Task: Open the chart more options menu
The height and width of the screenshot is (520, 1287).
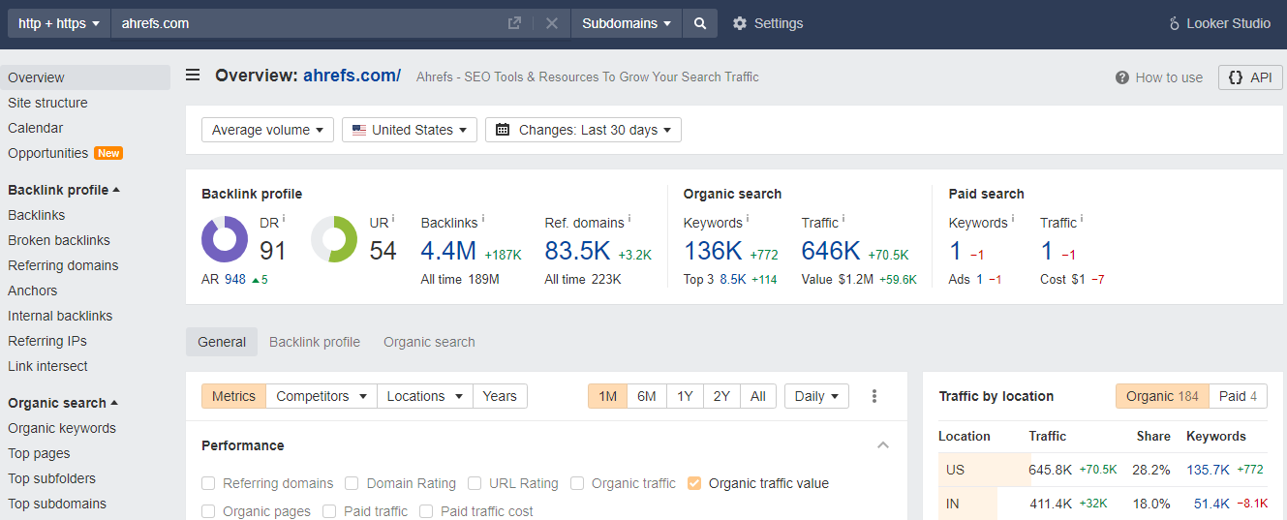Action: pyautogui.click(x=874, y=396)
